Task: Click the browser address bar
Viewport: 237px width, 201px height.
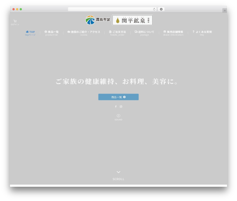Action: pyautogui.click(x=112, y=10)
